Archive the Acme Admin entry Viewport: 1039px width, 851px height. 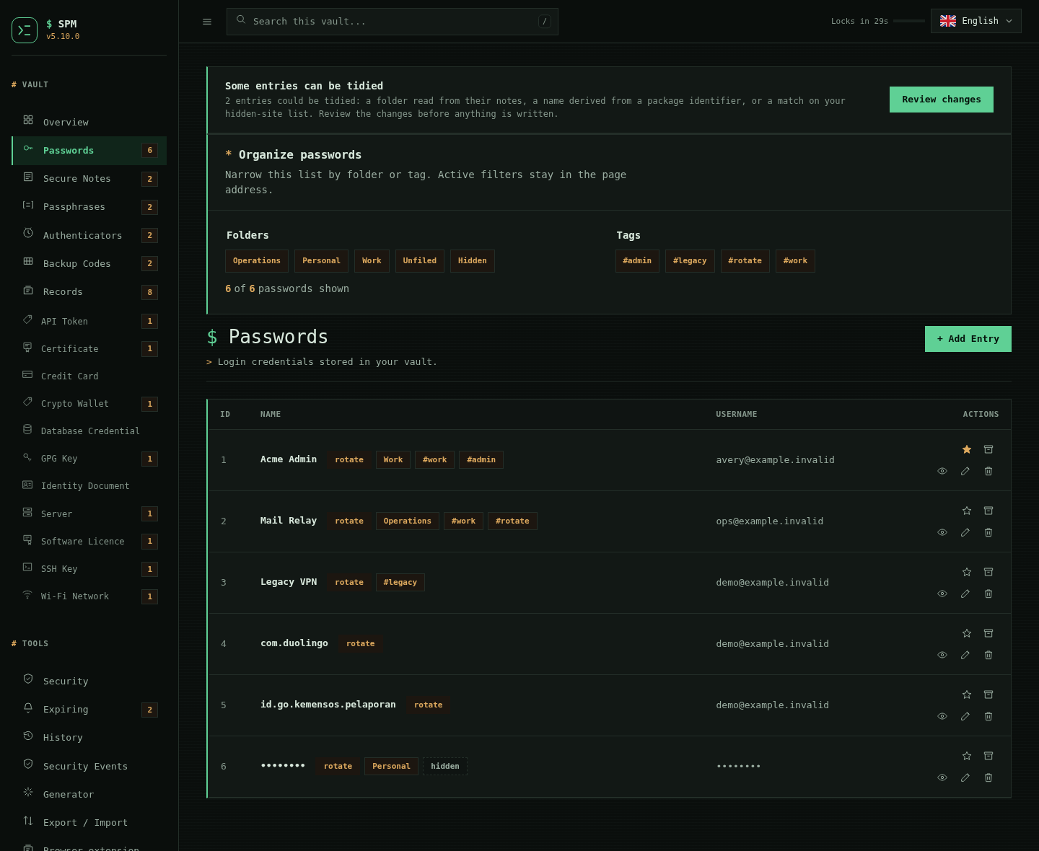988,449
